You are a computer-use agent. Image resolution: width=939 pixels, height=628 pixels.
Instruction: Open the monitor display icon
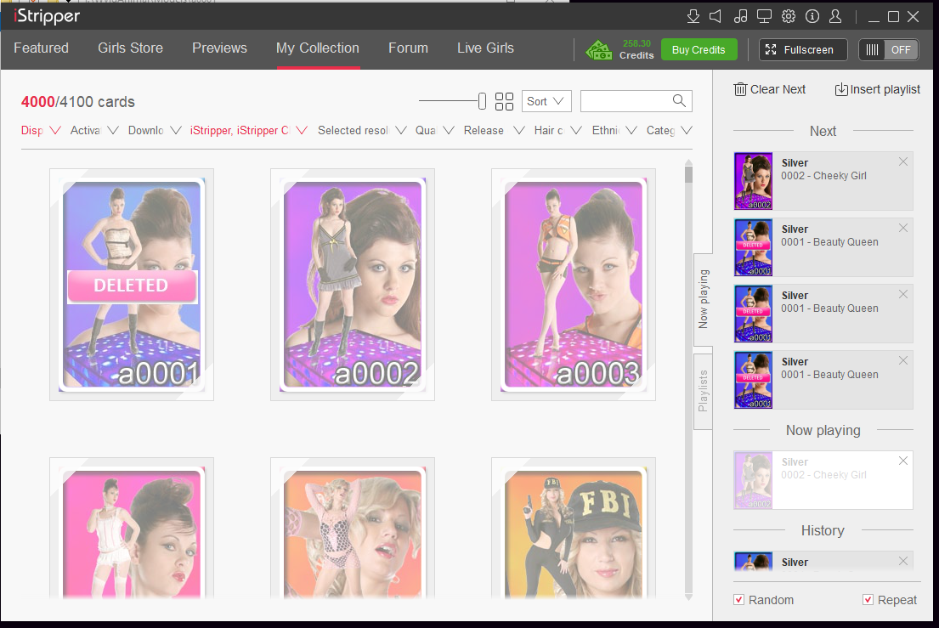tap(764, 17)
